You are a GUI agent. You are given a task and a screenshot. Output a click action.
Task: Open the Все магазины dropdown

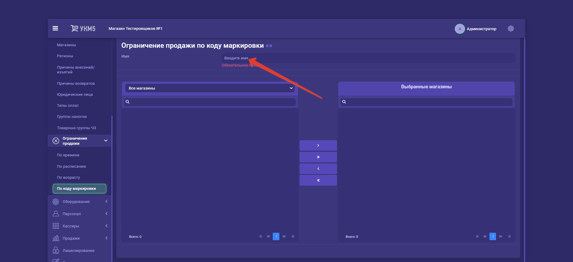210,88
